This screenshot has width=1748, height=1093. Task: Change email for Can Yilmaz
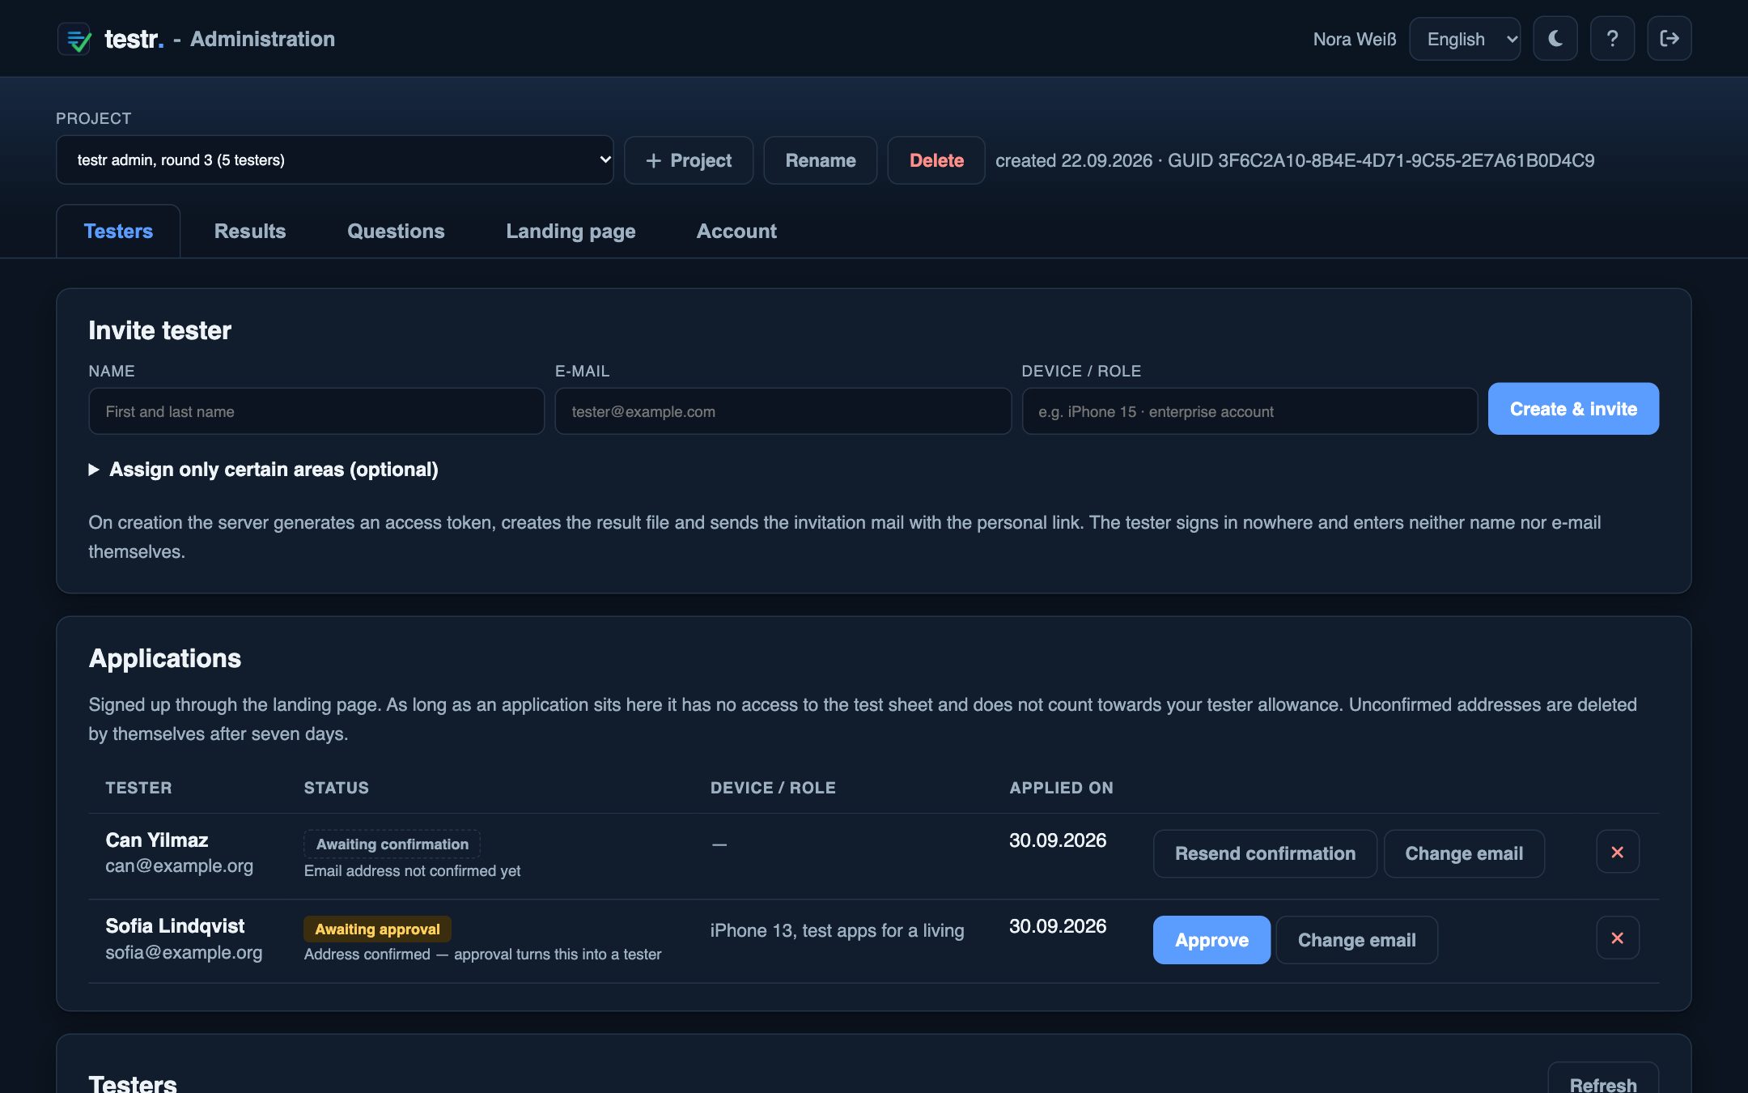(x=1464, y=853)
